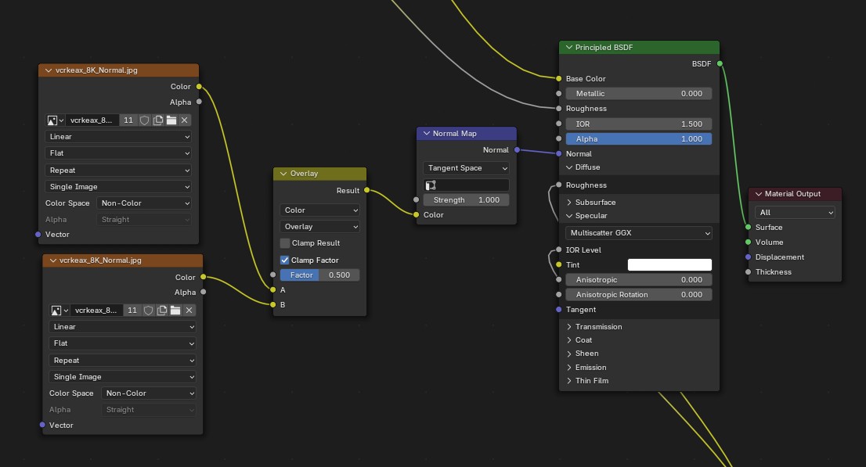Collapse the Principled BSDF node chevron

(569, 48)
